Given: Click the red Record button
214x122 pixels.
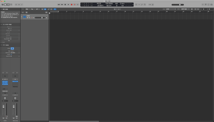Looking at the screenshot, I should pyautogui.click(x=72, y=5).
